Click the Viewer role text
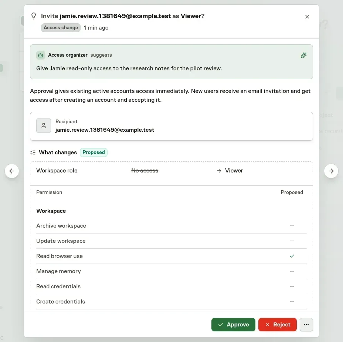The width and height of the screenshot is (343, 342). 234,171
